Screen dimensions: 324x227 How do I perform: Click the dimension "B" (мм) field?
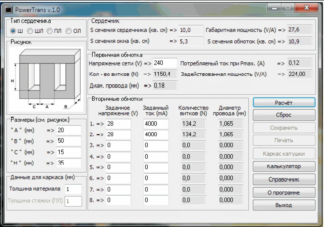(x=68, y=141)
